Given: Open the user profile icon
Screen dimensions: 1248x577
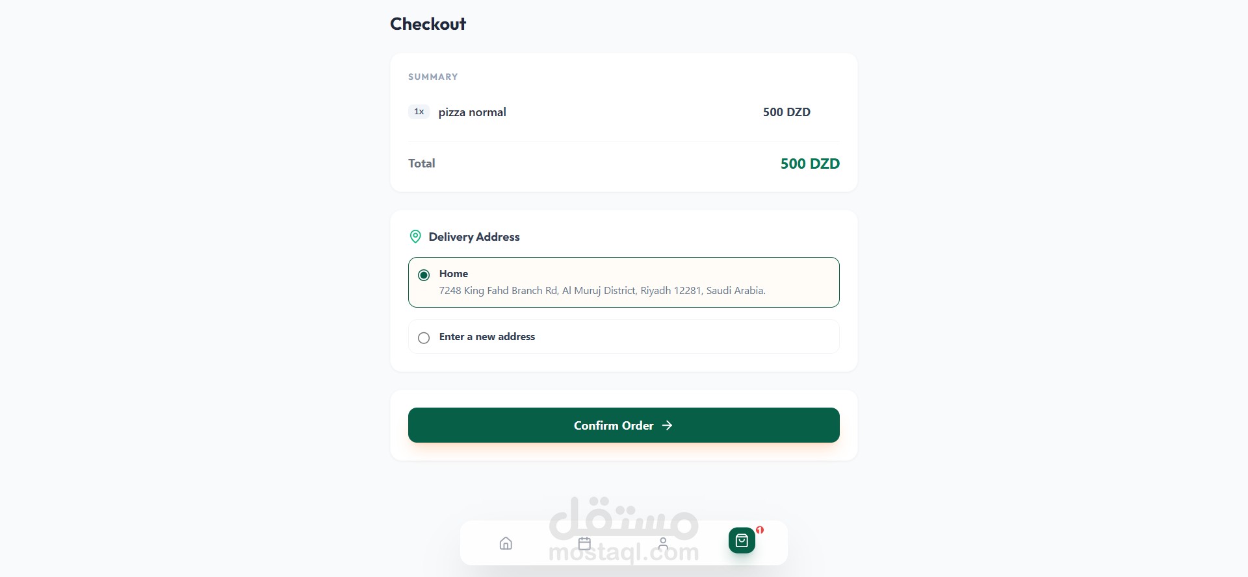Looking at the screenshot, I should 663,543.
